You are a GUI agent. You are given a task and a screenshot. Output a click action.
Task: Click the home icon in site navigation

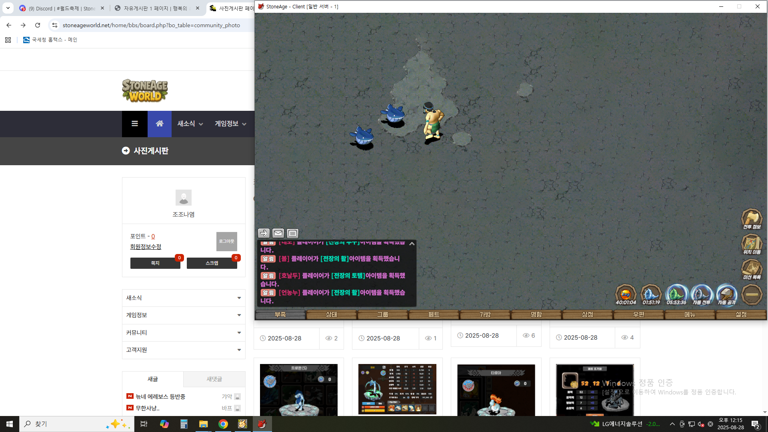[159, 124]
